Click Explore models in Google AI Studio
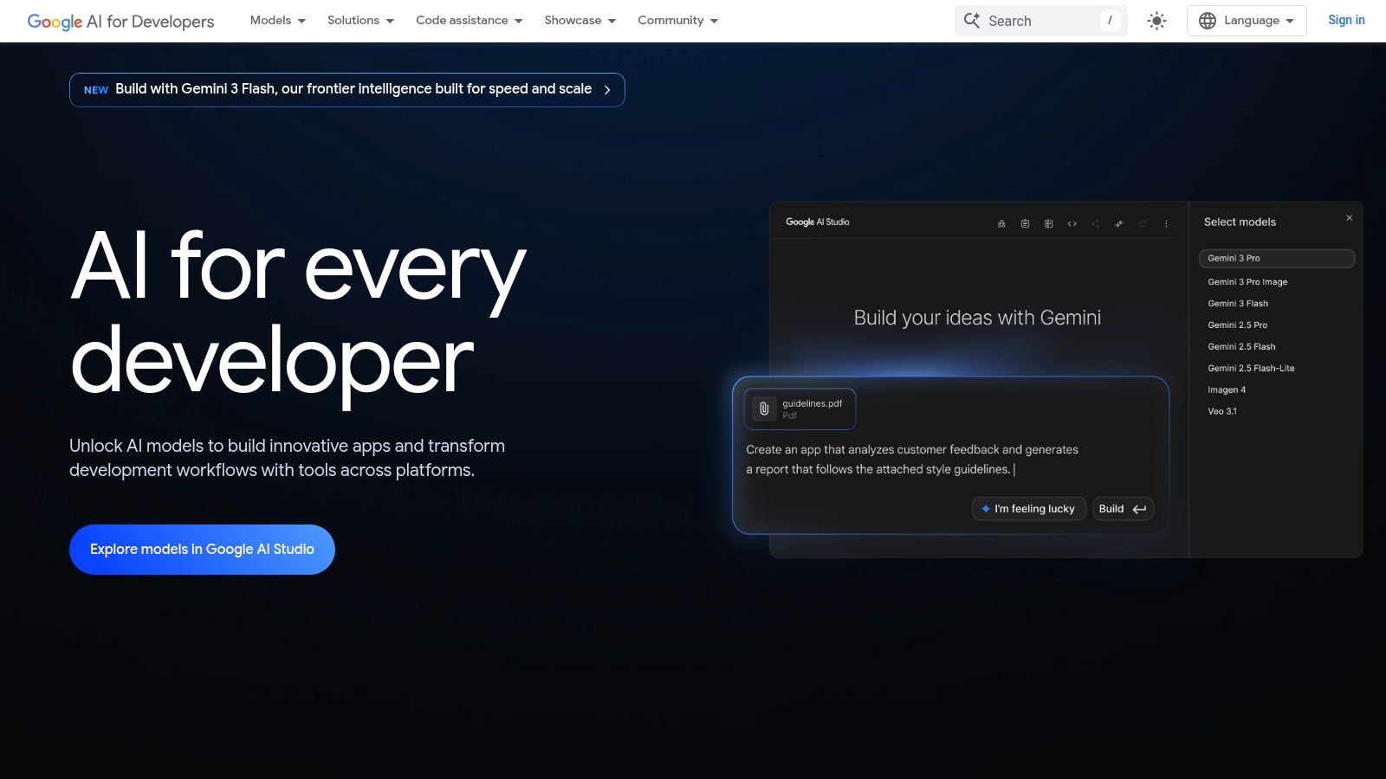Screen dimensions: 1386x779 pyautogui.click(x=202, y=549)
